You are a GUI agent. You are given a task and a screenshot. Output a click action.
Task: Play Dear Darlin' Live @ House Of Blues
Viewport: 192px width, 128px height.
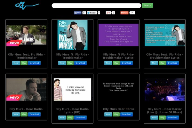point(162,117)
